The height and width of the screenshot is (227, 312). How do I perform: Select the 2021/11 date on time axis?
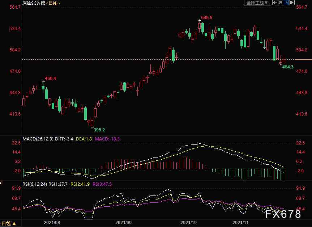pos(240,223)
